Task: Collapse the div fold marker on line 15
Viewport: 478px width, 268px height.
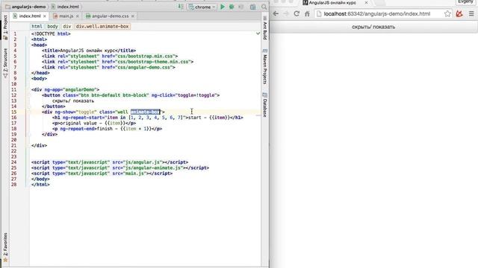Action: [x=29, y=112]
